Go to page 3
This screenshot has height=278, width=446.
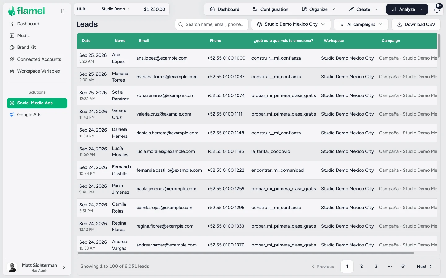point(376,266)
